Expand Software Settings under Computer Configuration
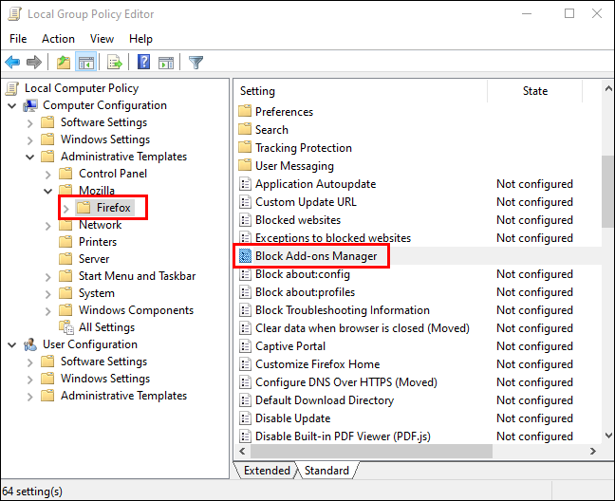The height and width of the screenshot is (501, 615). [x=30, y=122]
